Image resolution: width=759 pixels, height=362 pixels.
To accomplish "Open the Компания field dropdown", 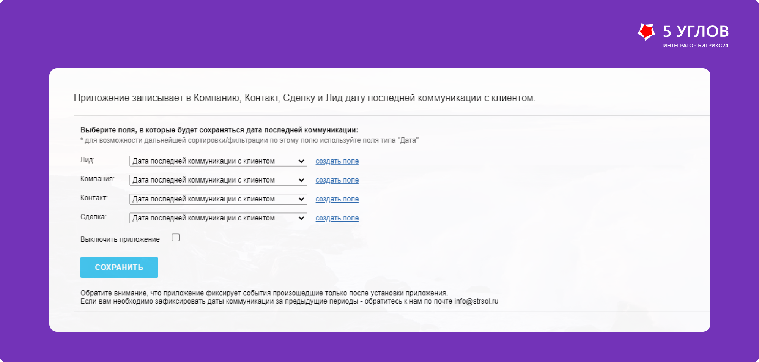I will point(218,180).
